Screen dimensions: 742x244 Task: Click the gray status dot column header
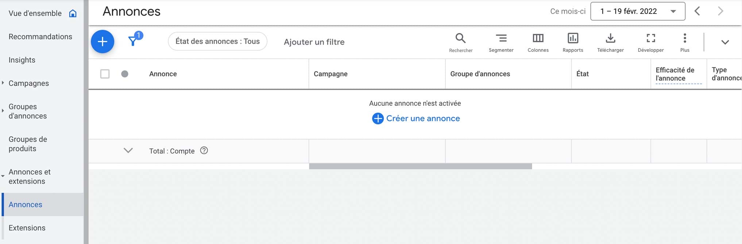[x=125, y=74]
